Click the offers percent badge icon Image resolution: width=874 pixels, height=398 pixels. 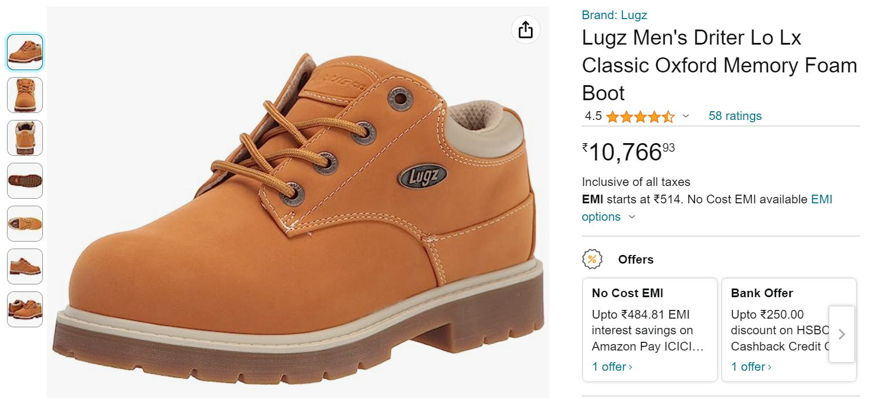[x=592, y=259]
